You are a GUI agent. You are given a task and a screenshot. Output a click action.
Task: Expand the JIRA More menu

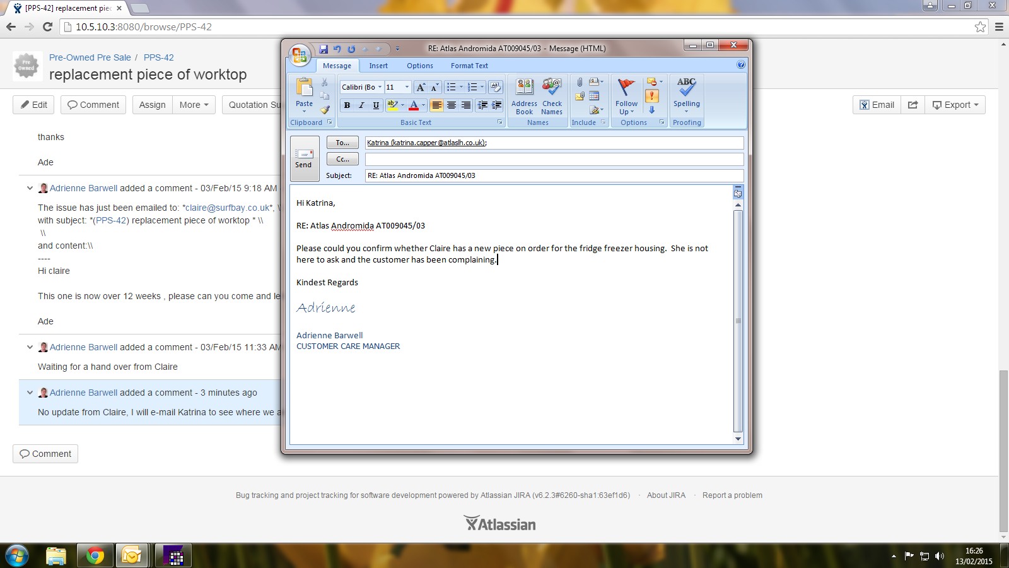click(x=194, y=105)
